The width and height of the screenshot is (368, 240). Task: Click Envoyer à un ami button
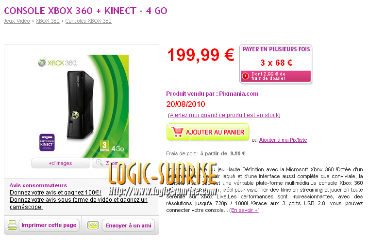click(128, 225)
